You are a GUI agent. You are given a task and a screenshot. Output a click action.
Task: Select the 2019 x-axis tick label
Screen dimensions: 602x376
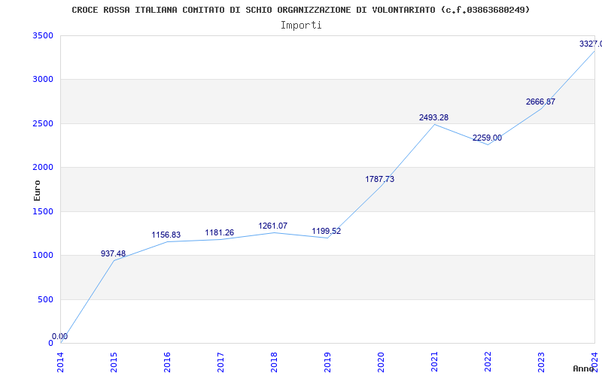(x=327, y=362)
